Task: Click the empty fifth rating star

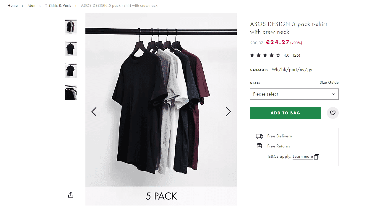Action: click(x=278, y=55)
